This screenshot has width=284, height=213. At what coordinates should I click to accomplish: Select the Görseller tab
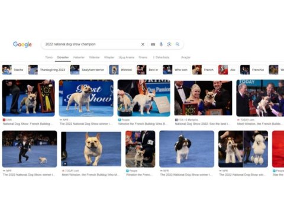[x=63, y=57]
